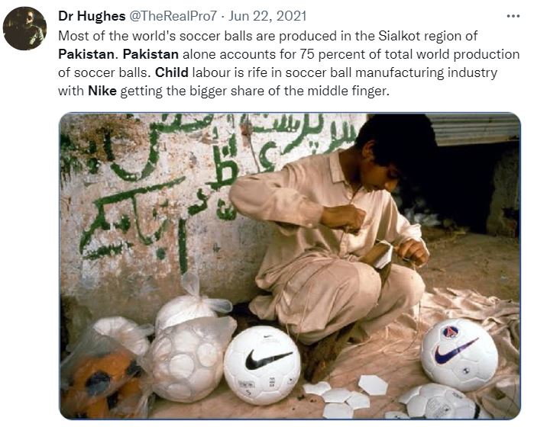Visit the @TheRealPro7 handle link
This screenshot has width=534, height=427.
click(x=173, y=16)
